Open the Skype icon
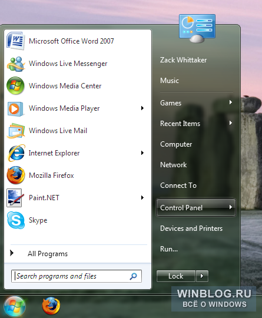 16,220
